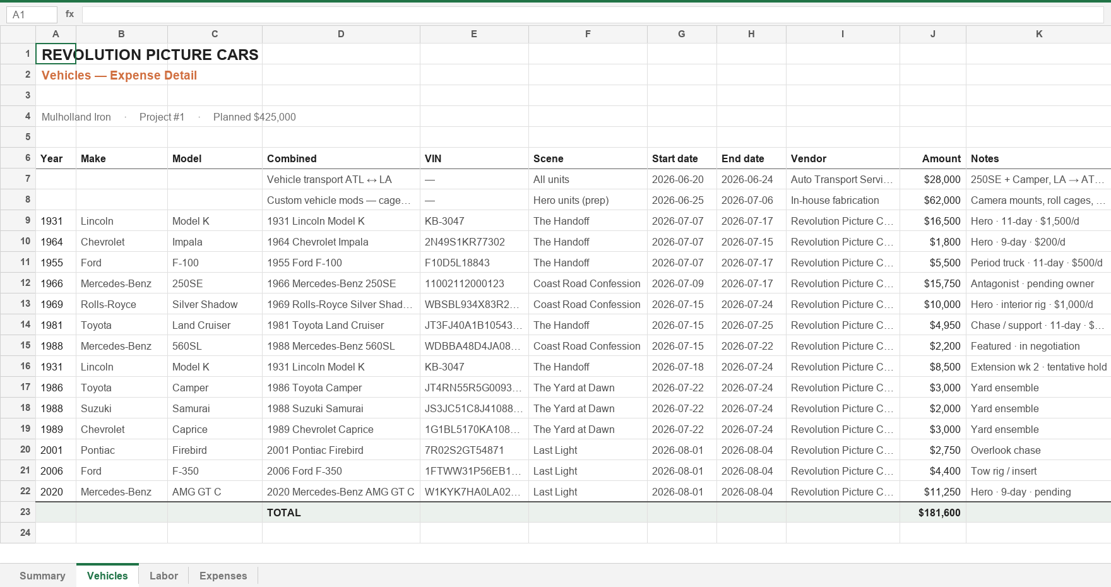The image size is (1111, 587).
Task: Click the Mulholland Iron cell
Action: tap(76, 117)
